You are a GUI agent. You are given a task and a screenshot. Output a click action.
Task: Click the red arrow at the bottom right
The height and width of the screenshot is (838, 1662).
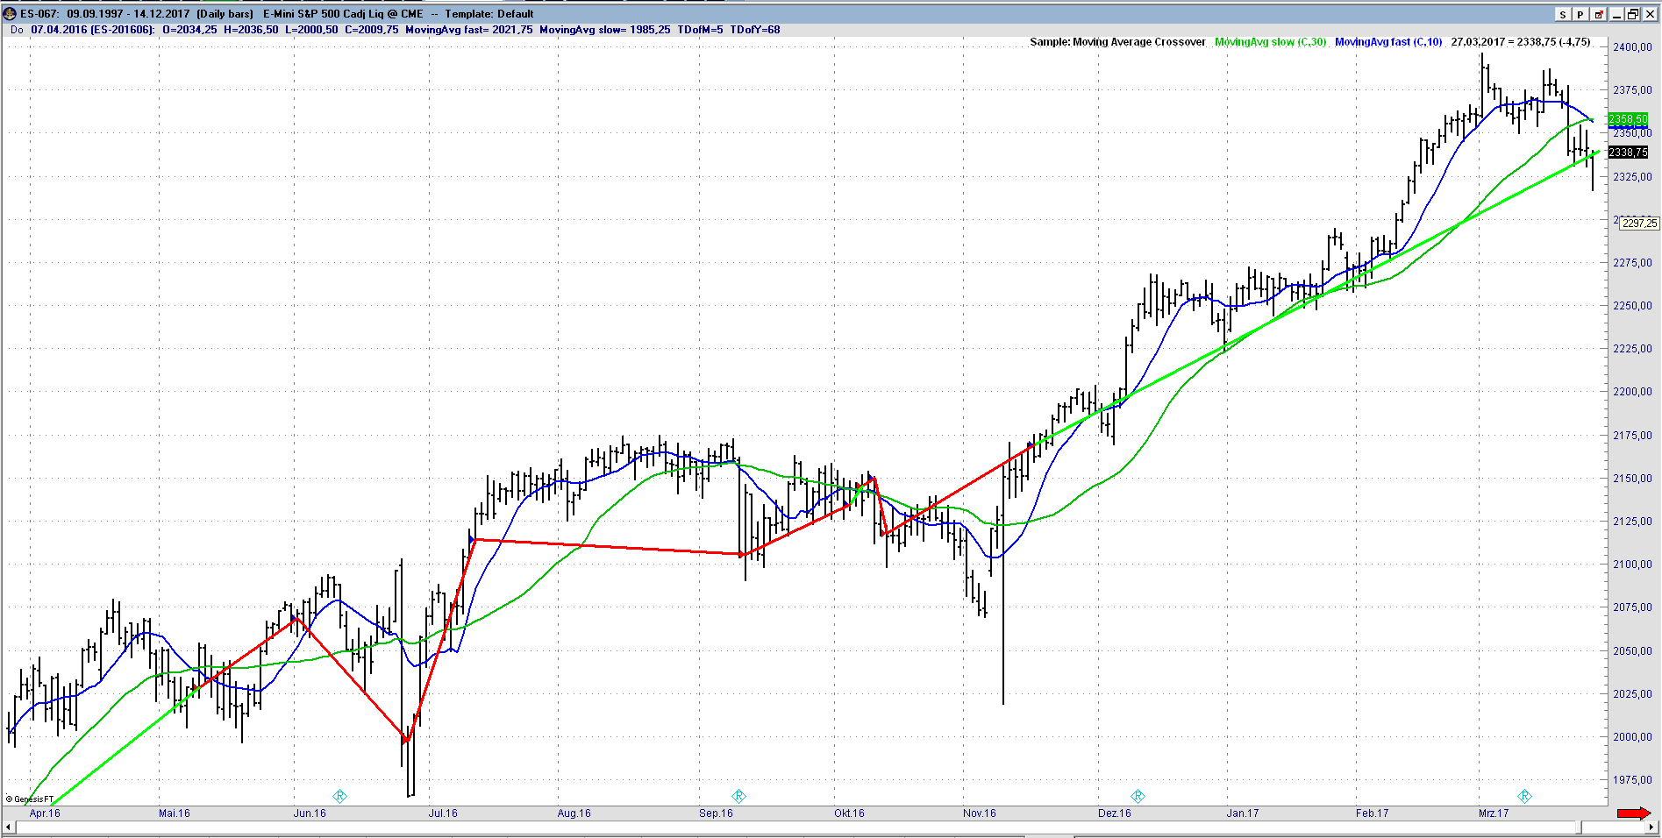pyautogui.click(x=1633, y=813)
